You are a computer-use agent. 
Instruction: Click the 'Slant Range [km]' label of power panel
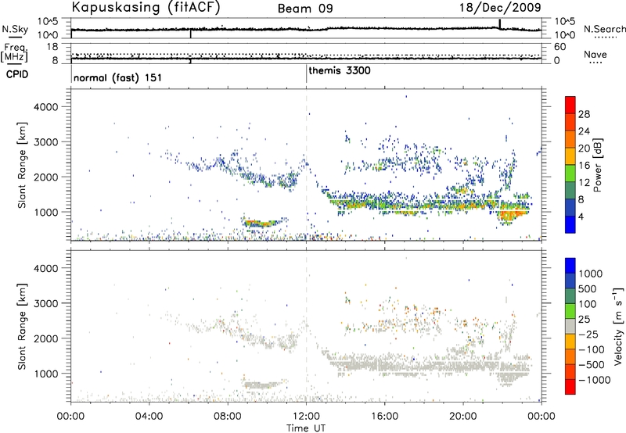pyautogui.click(x=22, y=165)
